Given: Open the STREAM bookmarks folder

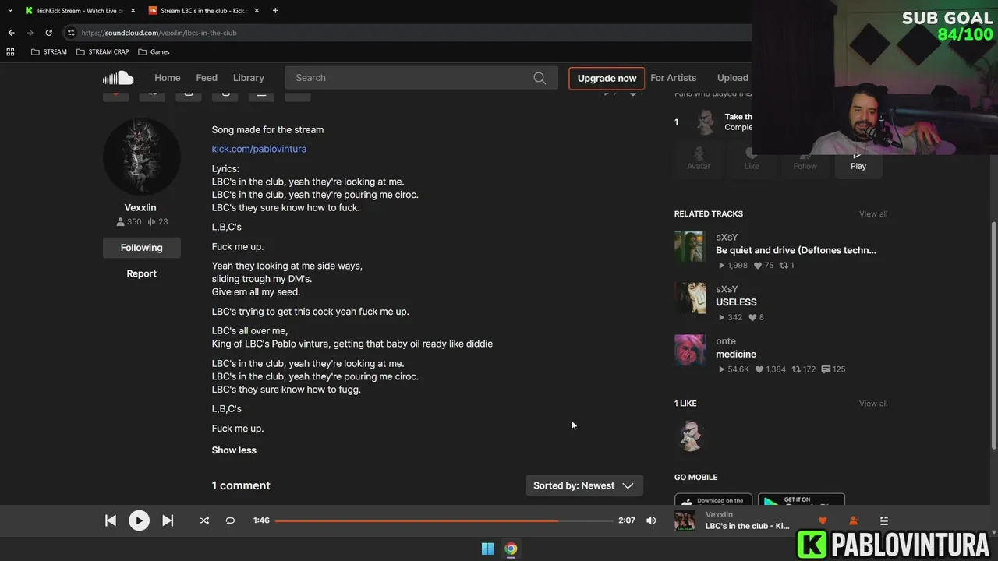Looking at the screenshot, I should click(x=48, y=52).
